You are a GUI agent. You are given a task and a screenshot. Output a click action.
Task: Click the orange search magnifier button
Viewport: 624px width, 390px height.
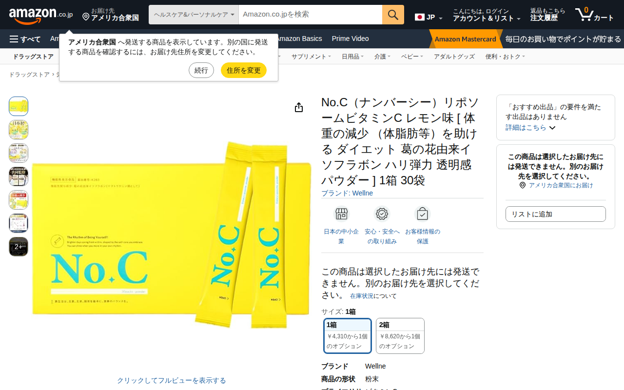(393, 15)
